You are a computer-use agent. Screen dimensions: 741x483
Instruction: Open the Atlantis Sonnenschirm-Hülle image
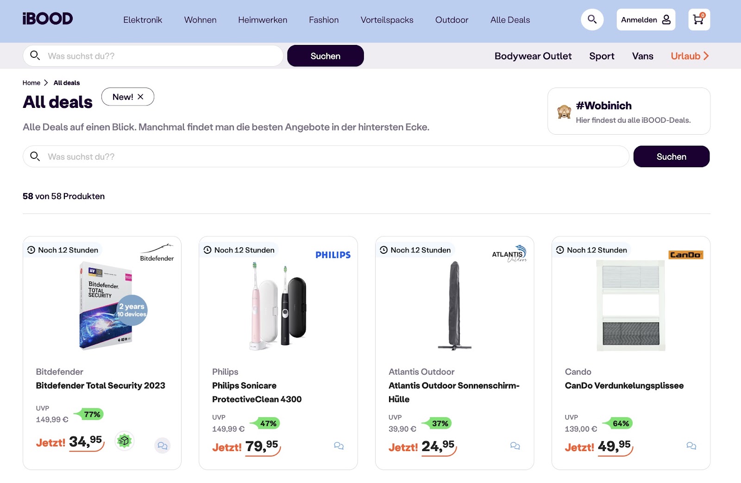pyautogui.click(x=455, y=306)
